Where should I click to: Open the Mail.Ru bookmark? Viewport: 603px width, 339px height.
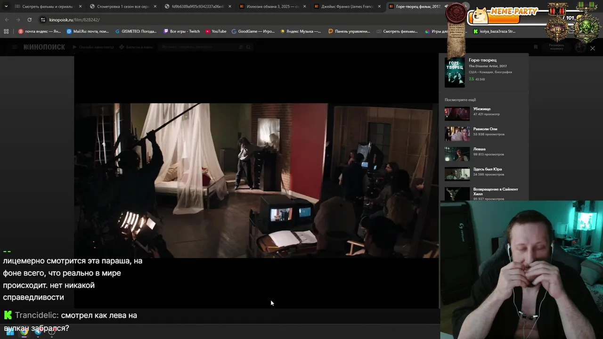click(x=88, y=32)
